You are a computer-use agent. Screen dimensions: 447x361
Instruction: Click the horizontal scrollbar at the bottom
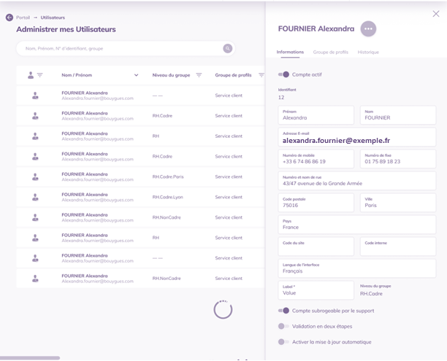pyautogui.click(x=30, y=357)
